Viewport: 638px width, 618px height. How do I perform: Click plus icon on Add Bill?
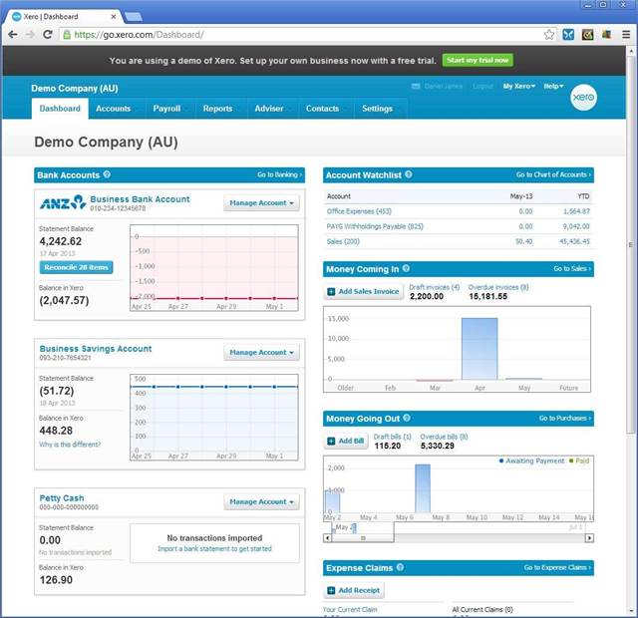(331, 441)
